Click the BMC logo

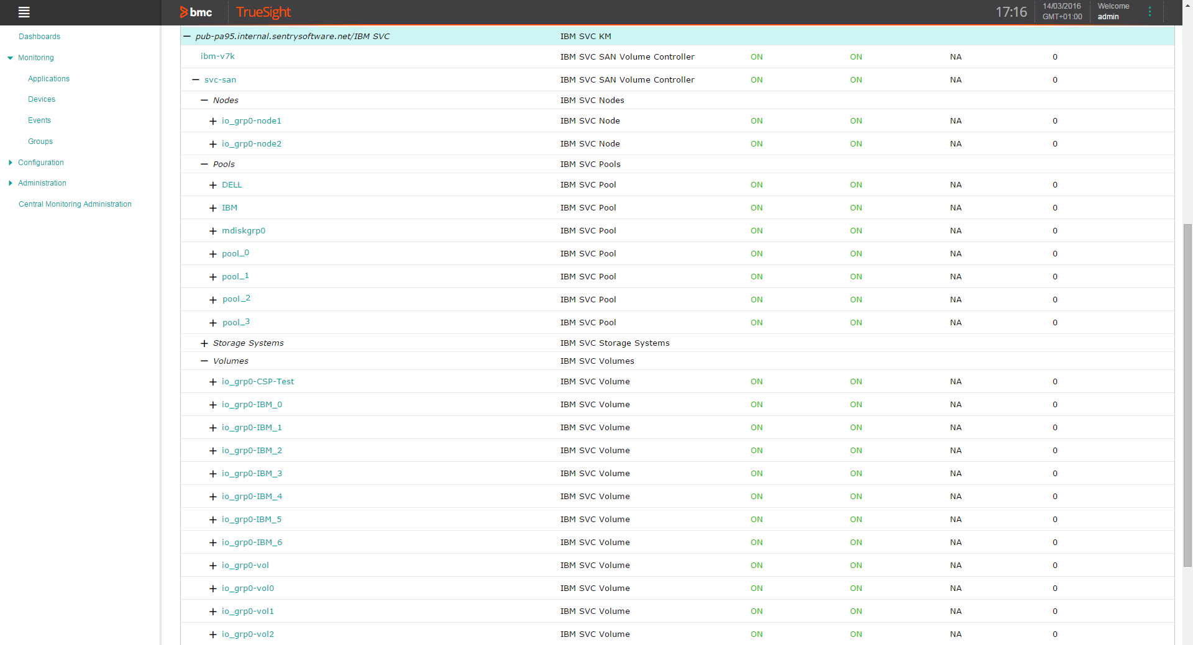[196, 12]
